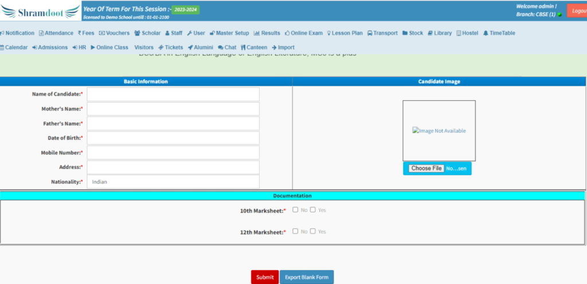This screenshot has width=587, height=284.
Task: Open the Library module icon
Action: tap(431, 33)
